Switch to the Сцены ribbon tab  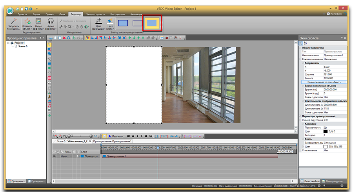(x=36, y=14)
